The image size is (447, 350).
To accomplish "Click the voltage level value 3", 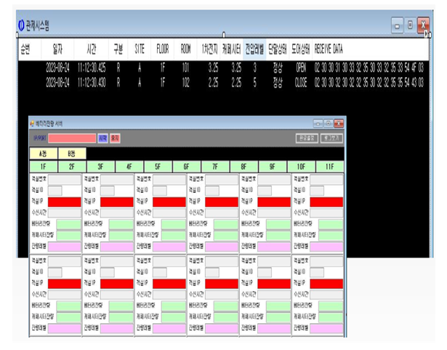I will 254,68.
